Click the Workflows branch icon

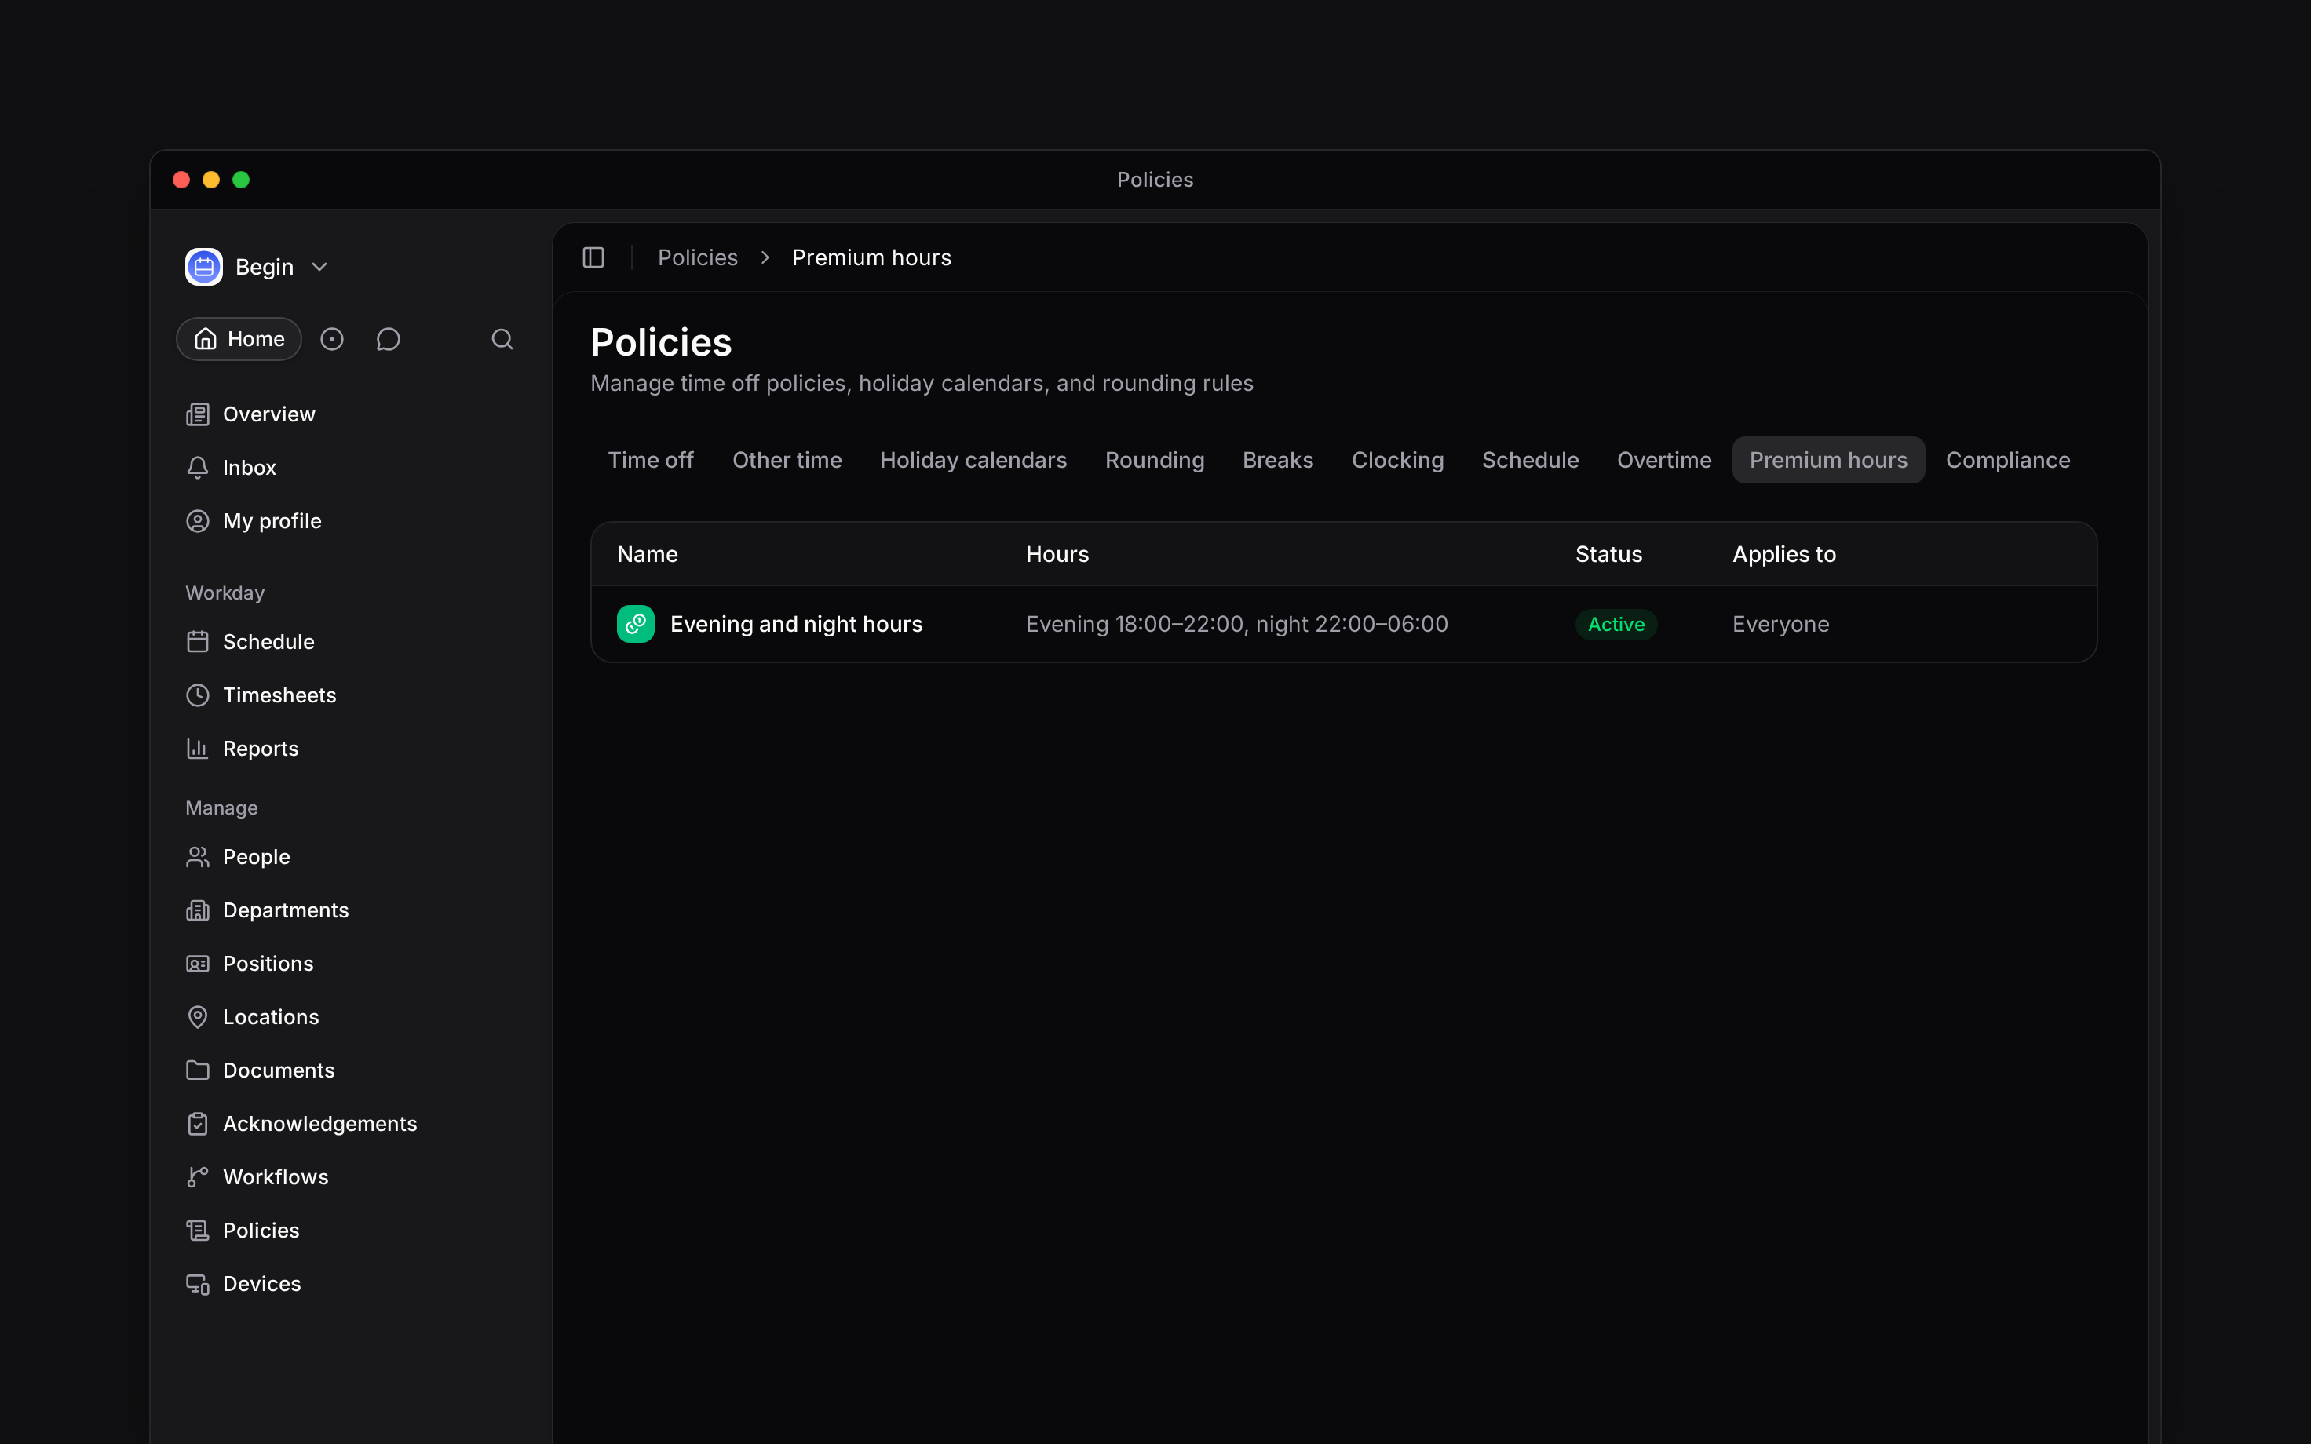(198, 1177)
